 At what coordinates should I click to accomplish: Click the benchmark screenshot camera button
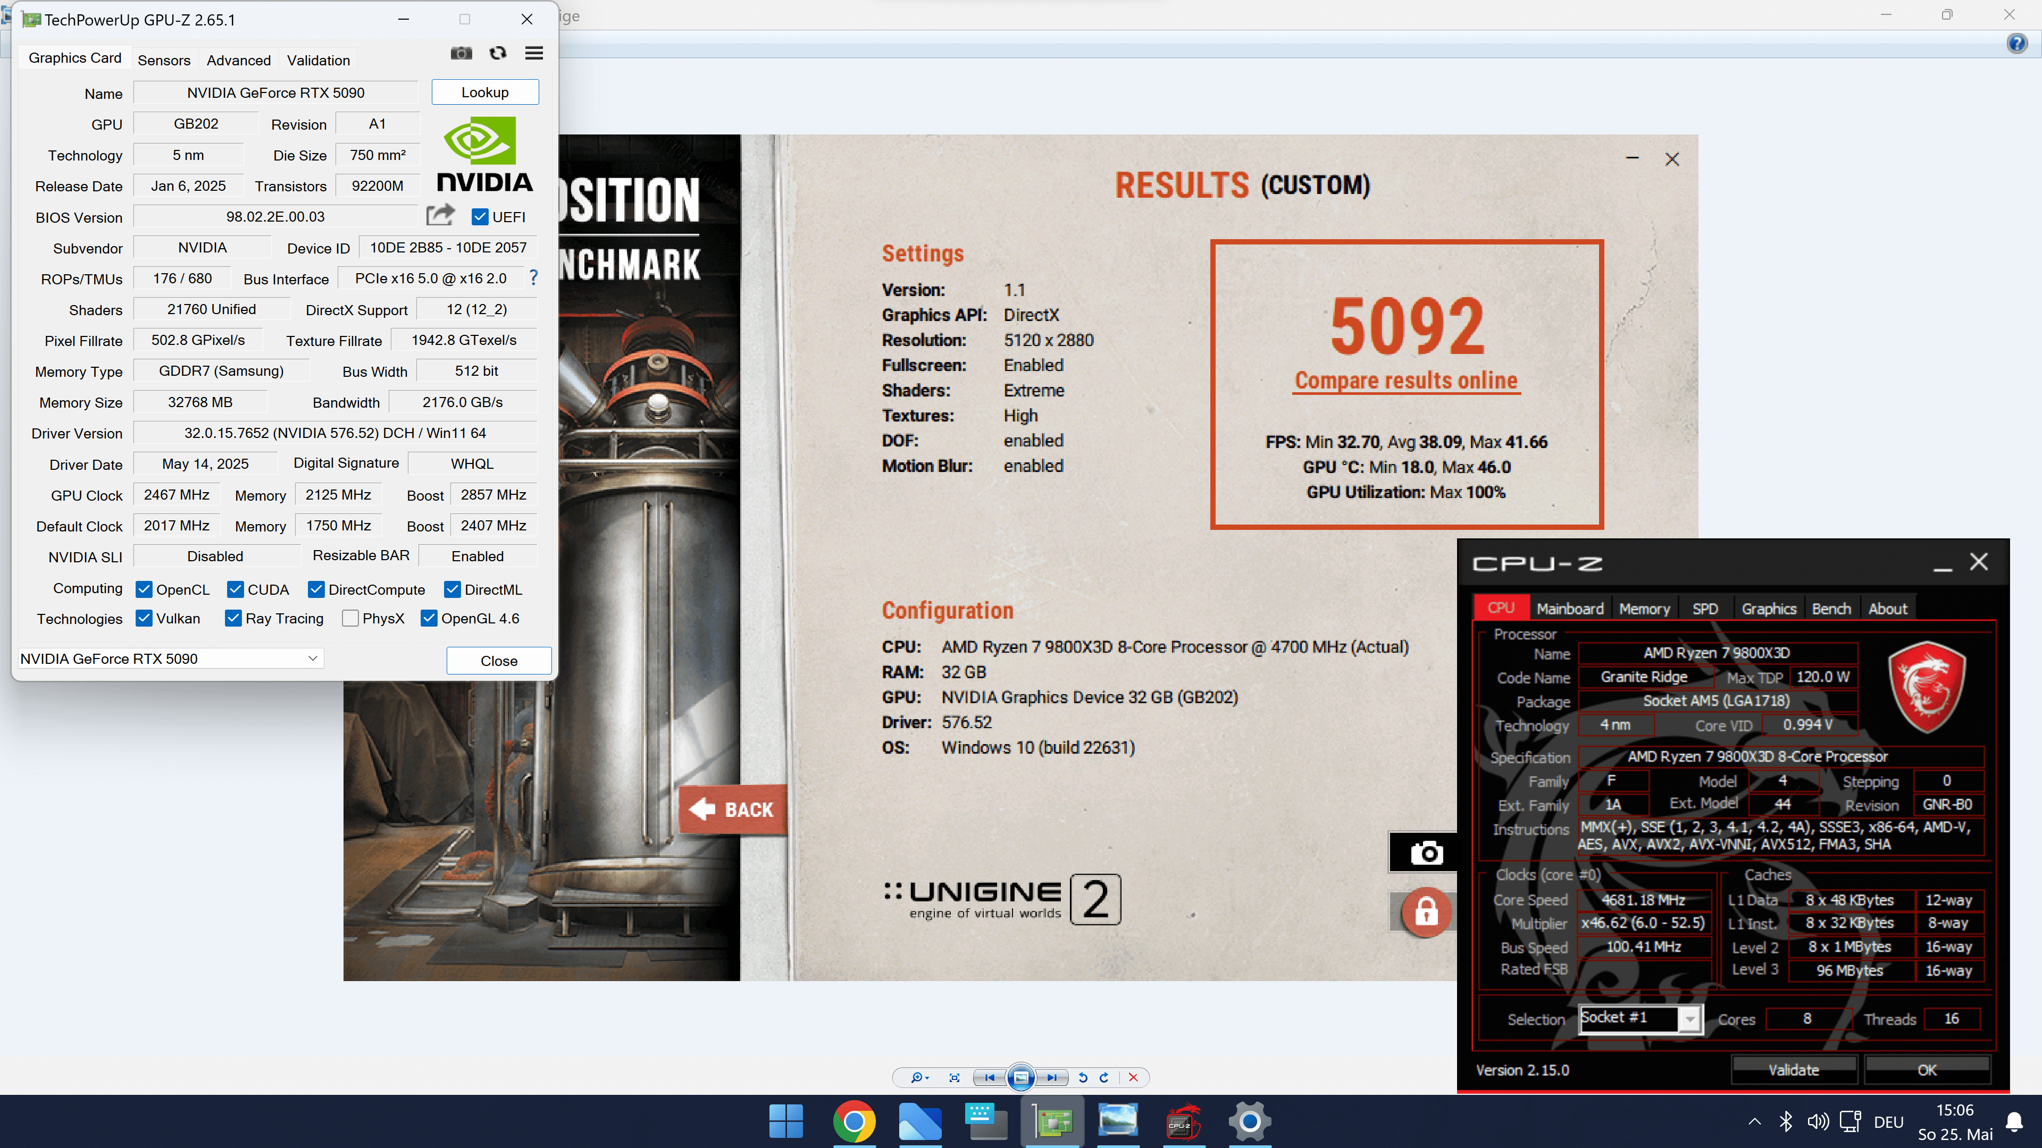click(1426, 852)
